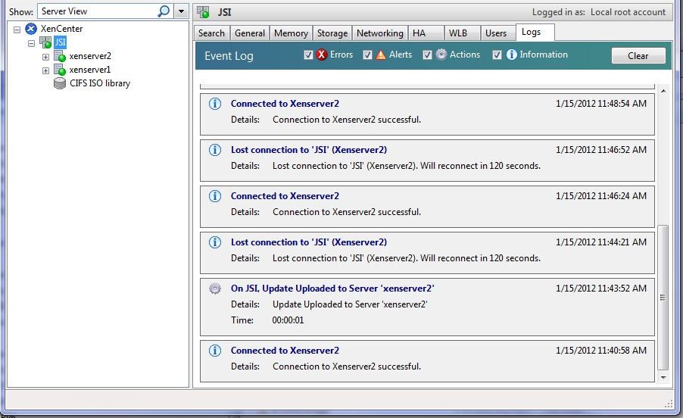The width and height of the screenshot is (683, 418).
Task: Toggle the Alerts filter checkbox
Action: click(368, 55)
